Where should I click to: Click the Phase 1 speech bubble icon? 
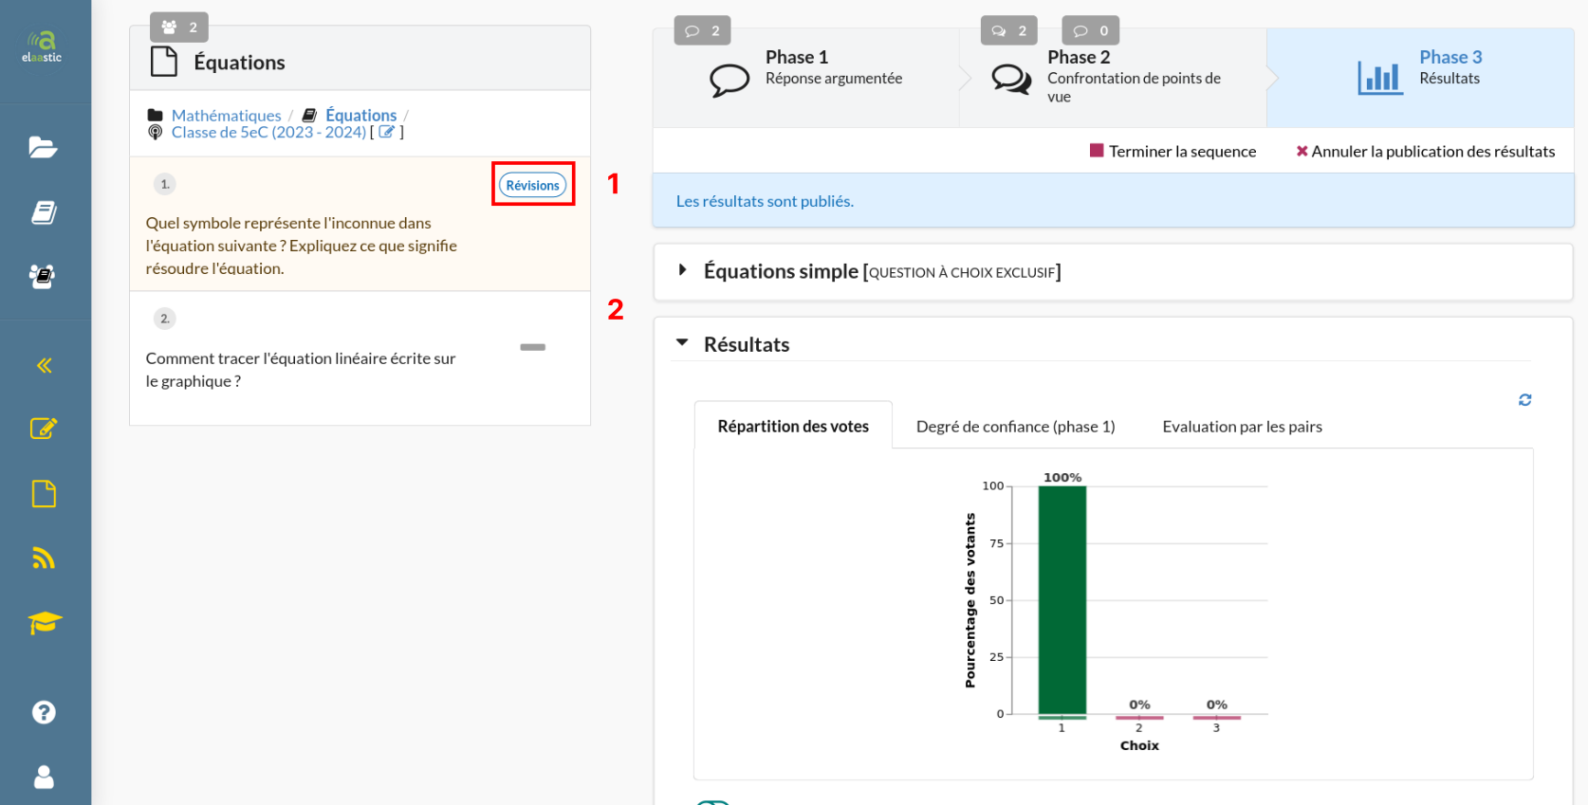pyautogui.click(x=729, y=80)
